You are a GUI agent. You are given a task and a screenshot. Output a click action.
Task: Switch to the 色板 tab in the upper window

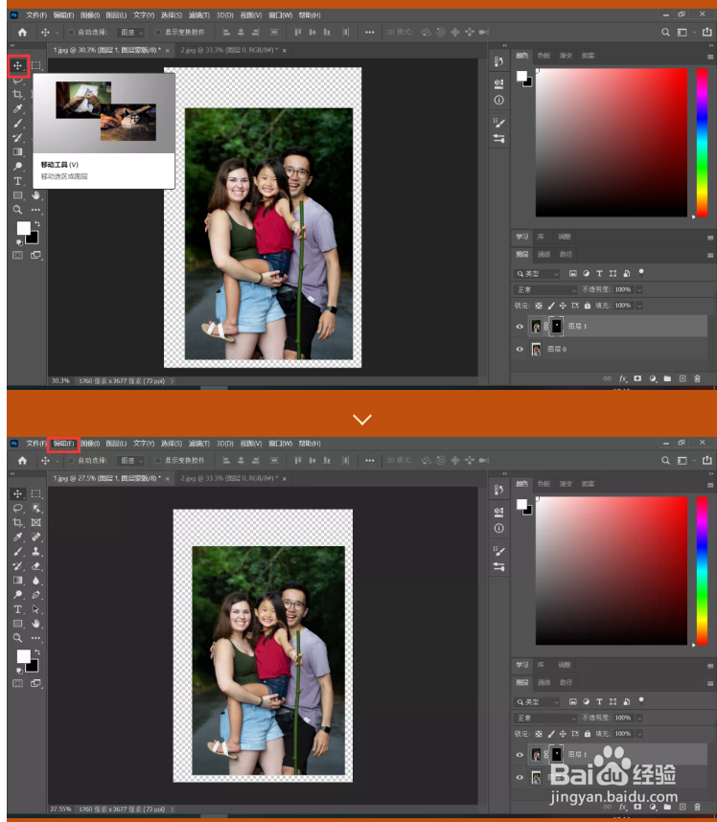(x=544, y=56)
